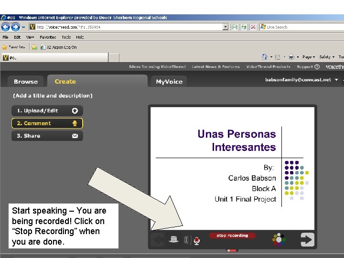Open the File menu
This screenshot has width=344, height=258.
(5, 37)
